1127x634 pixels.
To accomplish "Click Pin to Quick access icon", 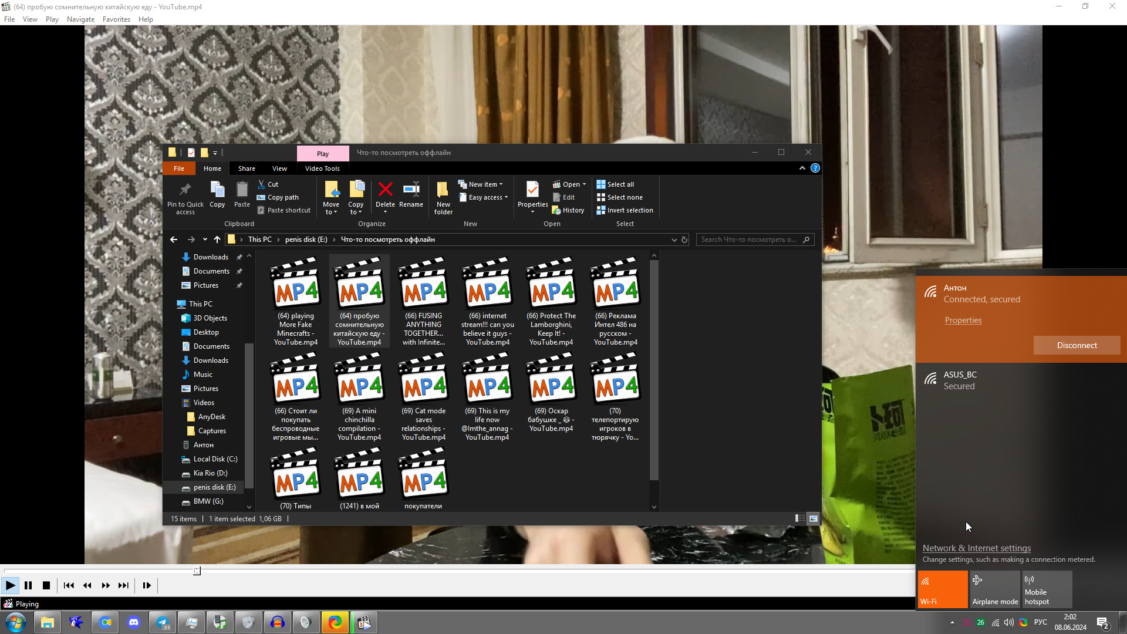I will [x=185, y=191].
